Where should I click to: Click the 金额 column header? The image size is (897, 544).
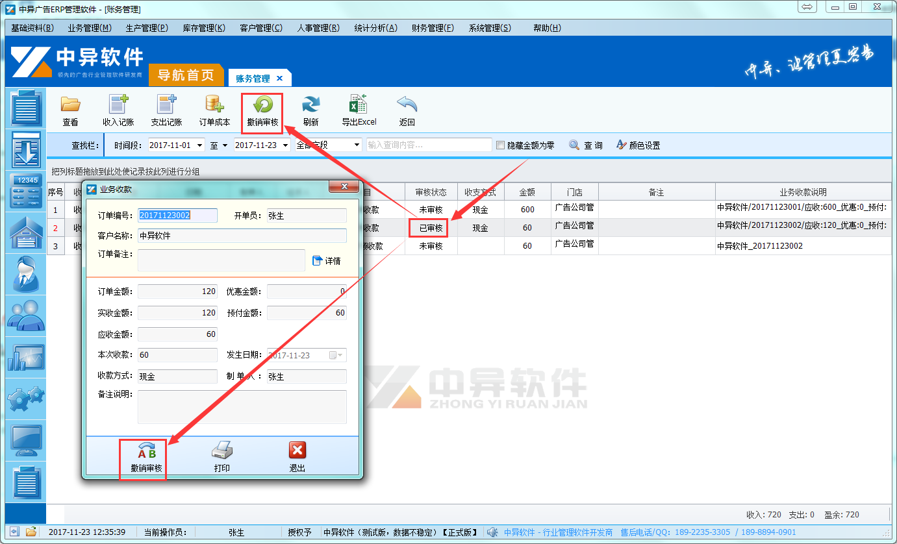527,192
